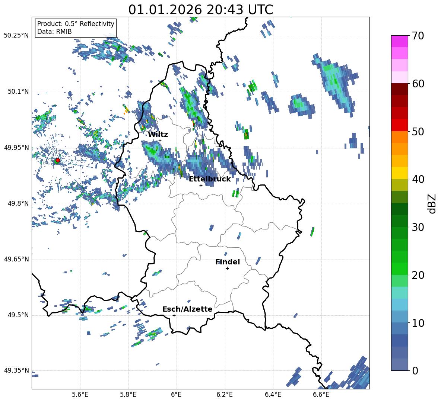Screen dimensions: 441x402
Task: Click the Ettelbruck cross marker
Action: tap(201, 185)
